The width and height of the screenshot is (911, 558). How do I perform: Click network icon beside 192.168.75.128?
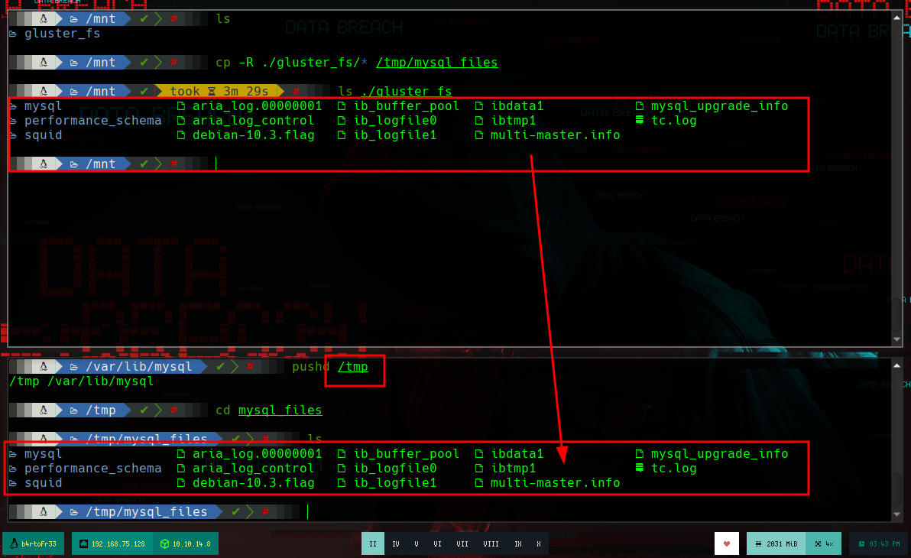[x=83, y=544]
